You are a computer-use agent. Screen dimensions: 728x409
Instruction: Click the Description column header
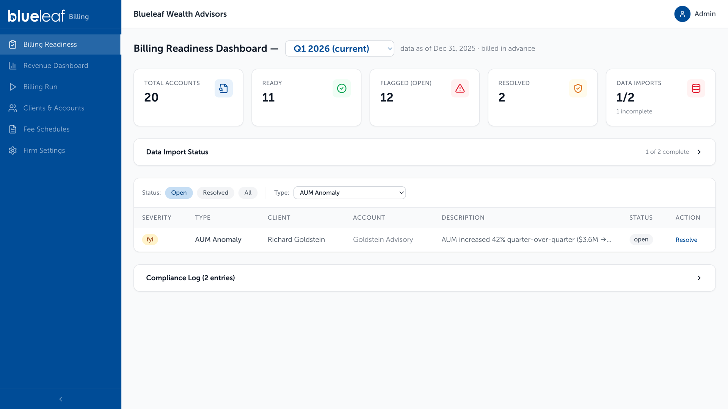463,218
